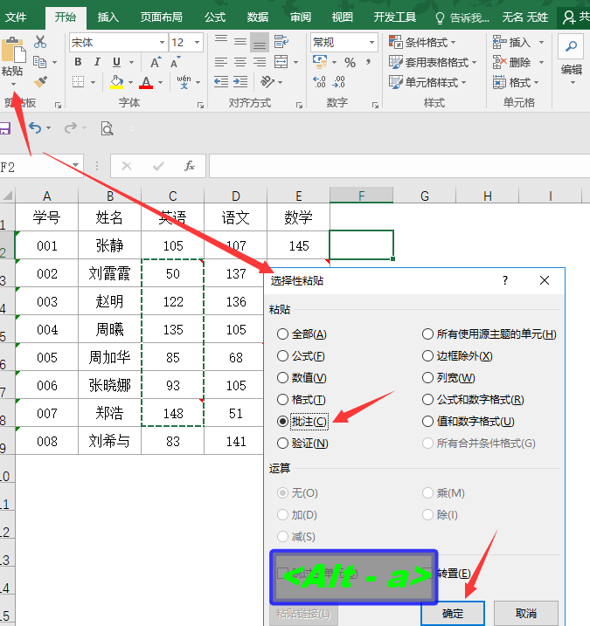
Task: Increase decimal places
Action: coord(319,82)
